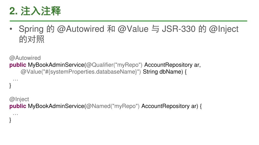
Task: Click the @Qualifier("myRepo") annotation text
Action: [114, 65]
